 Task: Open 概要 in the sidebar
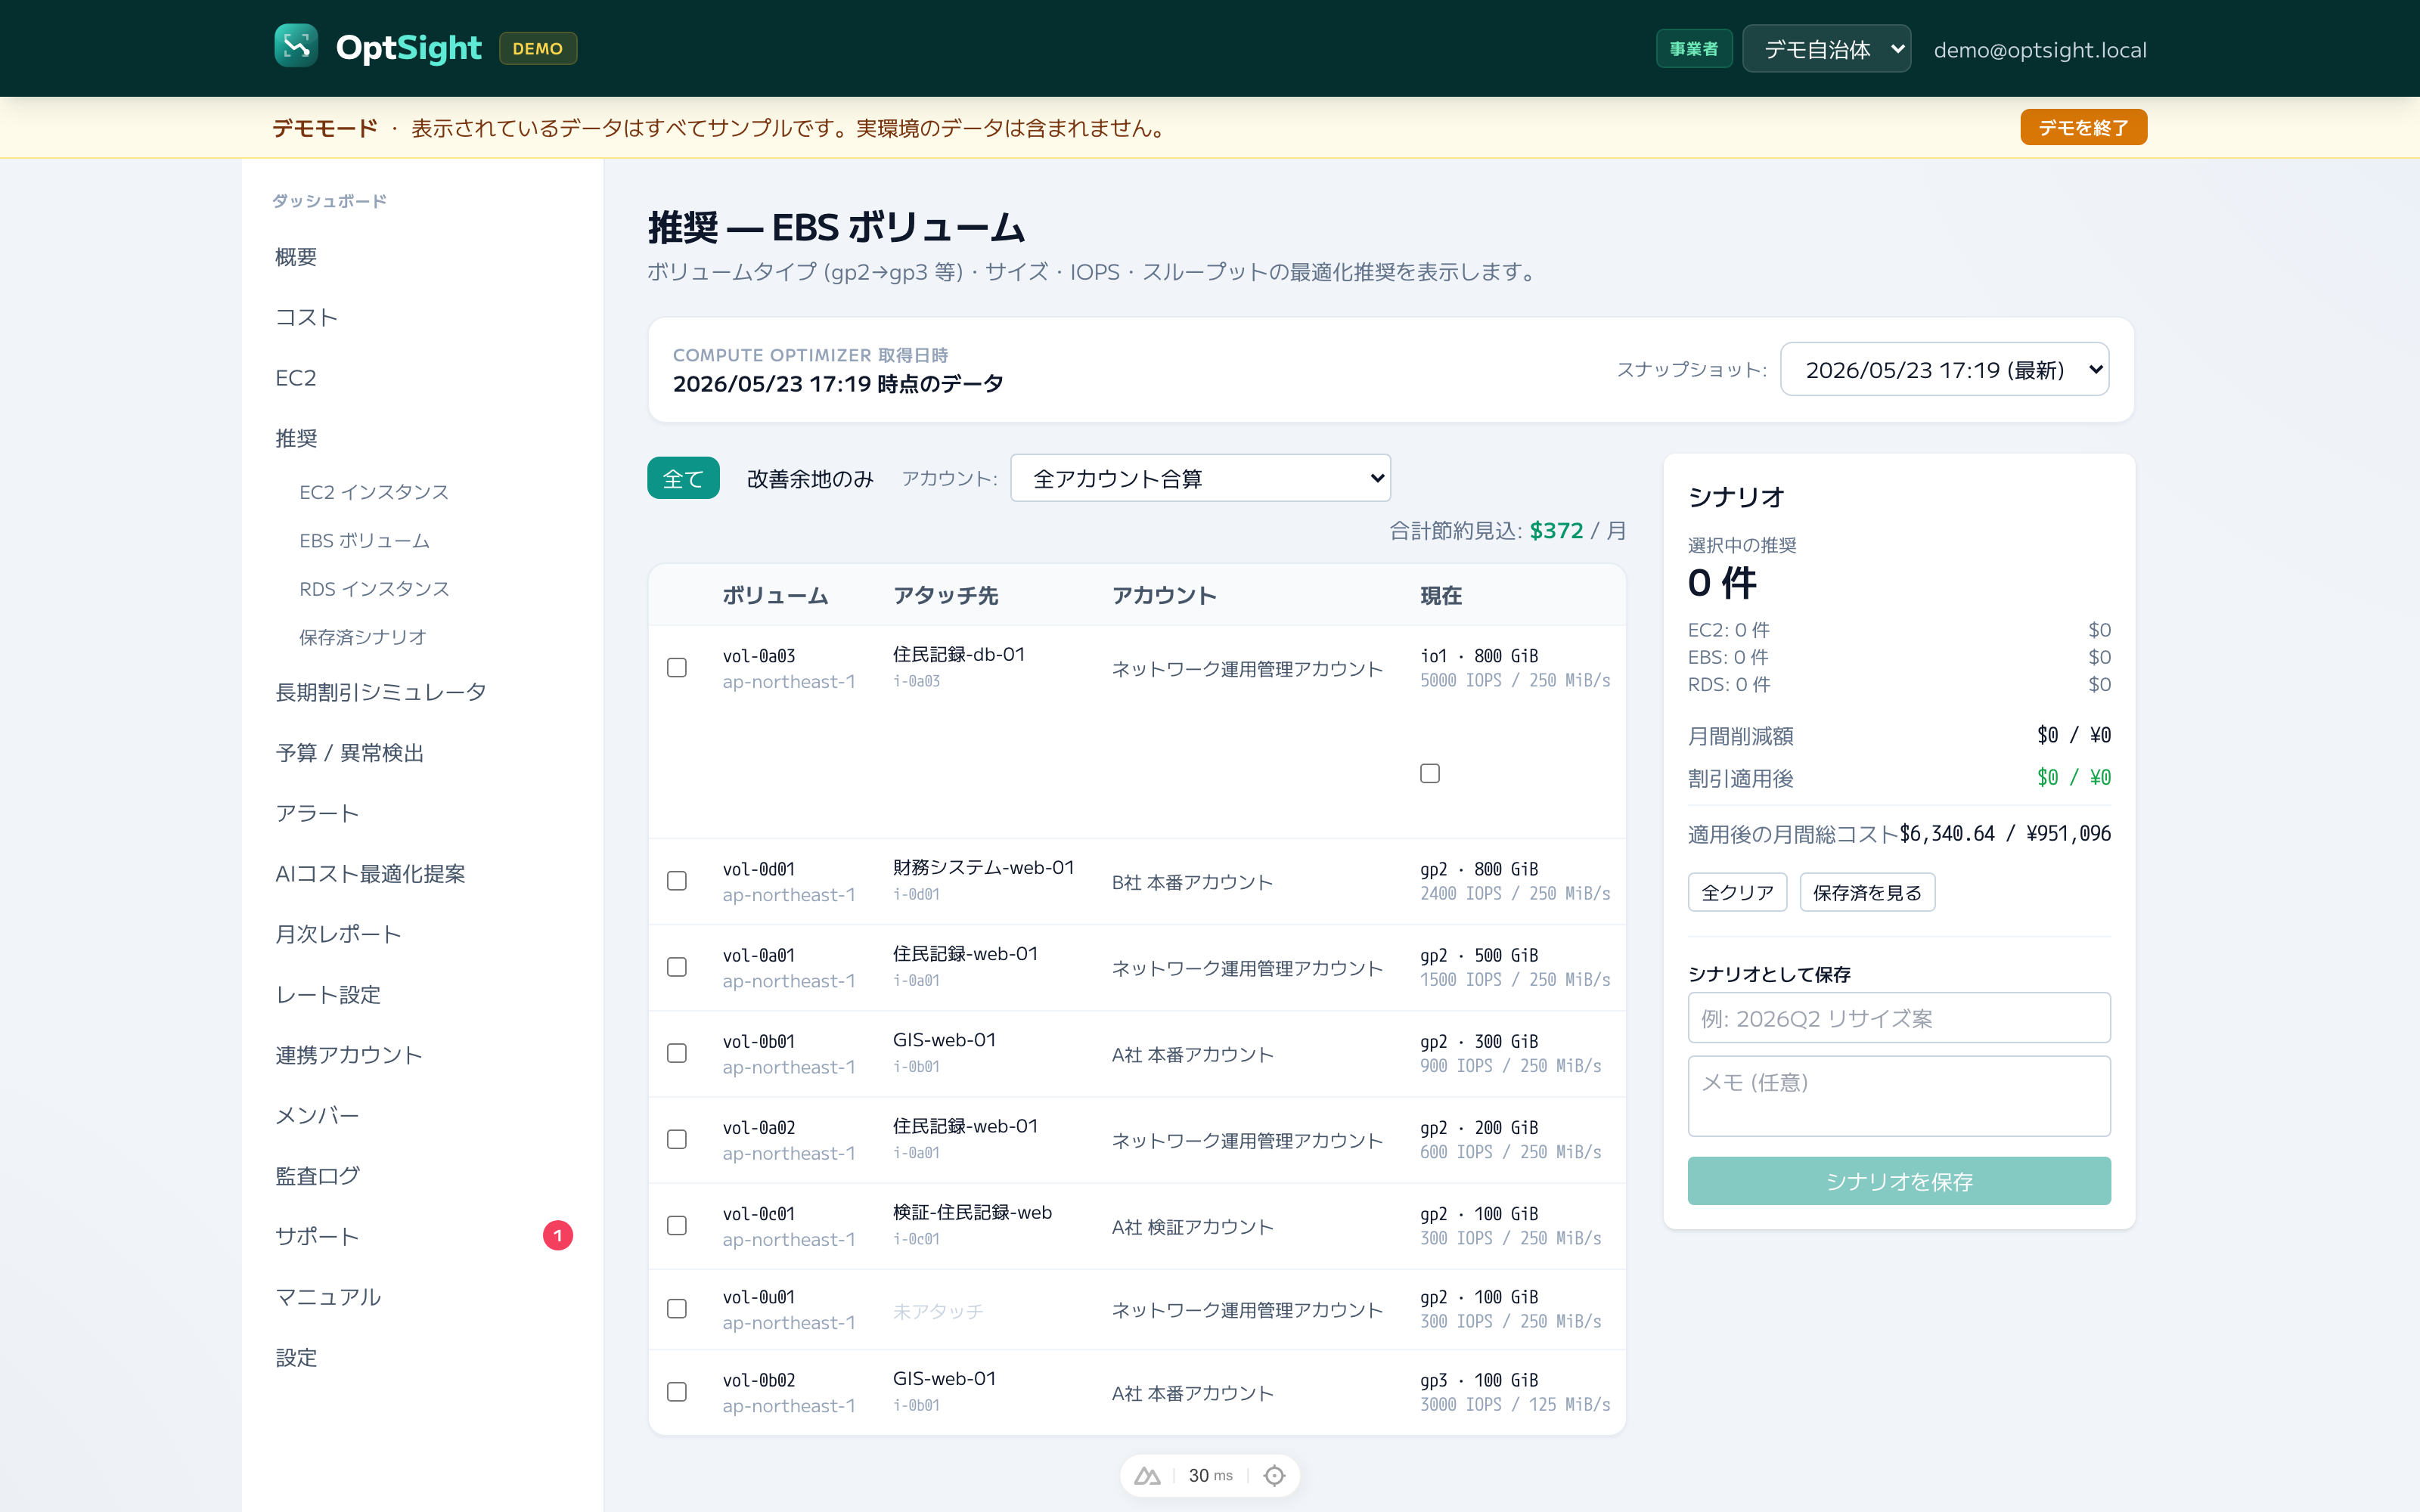coord(296,257)
